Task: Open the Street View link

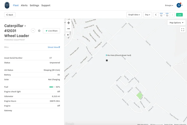Action: click(54, 47)
